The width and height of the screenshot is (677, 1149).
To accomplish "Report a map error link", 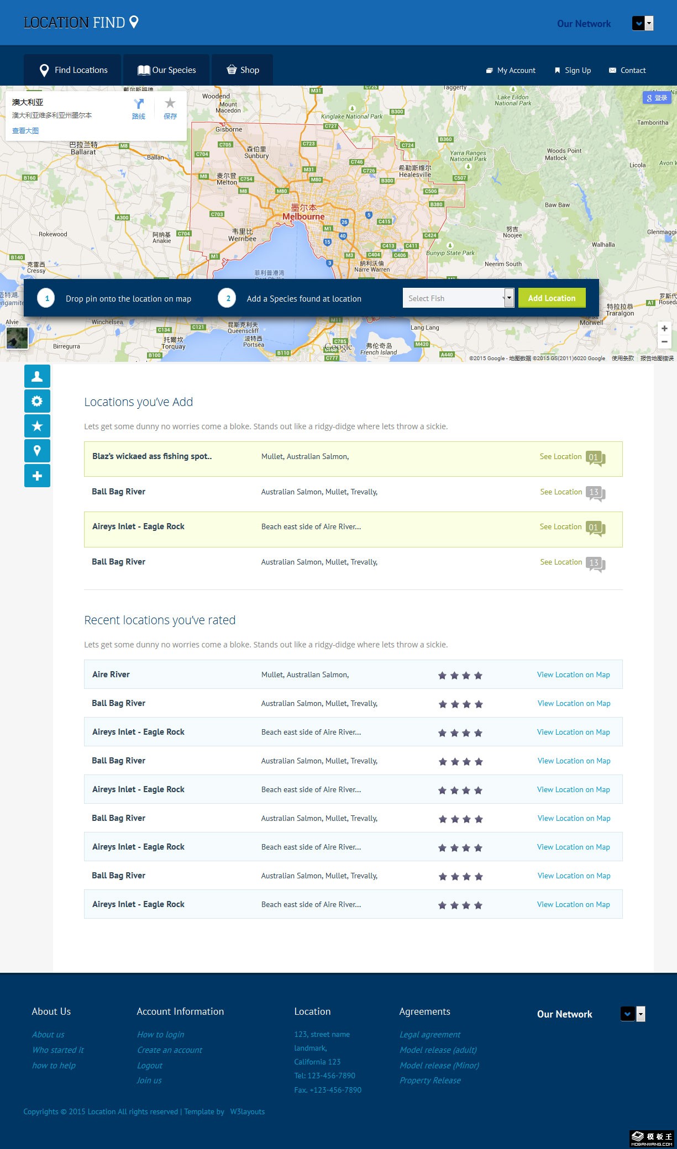I will [657, 359].
